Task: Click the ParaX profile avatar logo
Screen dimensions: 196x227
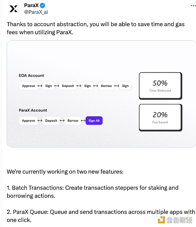Action: [x=13, y=9]
